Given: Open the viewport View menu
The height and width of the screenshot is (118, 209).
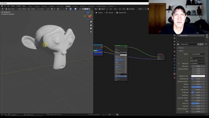Looking at the screenshot, I should [x=20, y=9].
